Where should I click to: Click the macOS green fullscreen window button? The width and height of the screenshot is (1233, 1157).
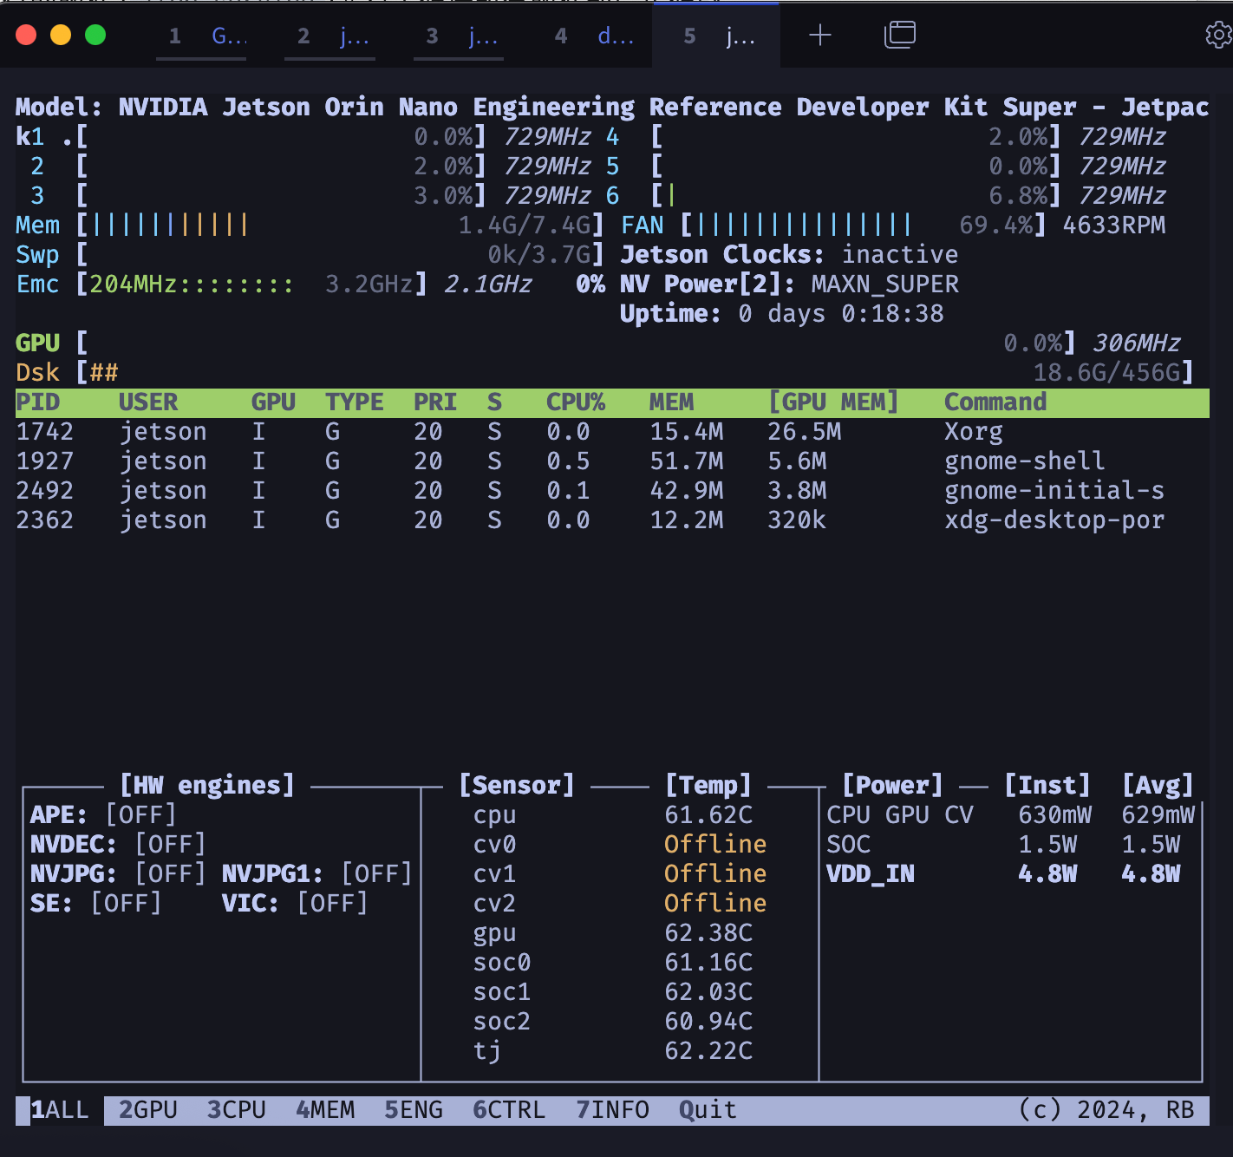click(x=95, y=35)
